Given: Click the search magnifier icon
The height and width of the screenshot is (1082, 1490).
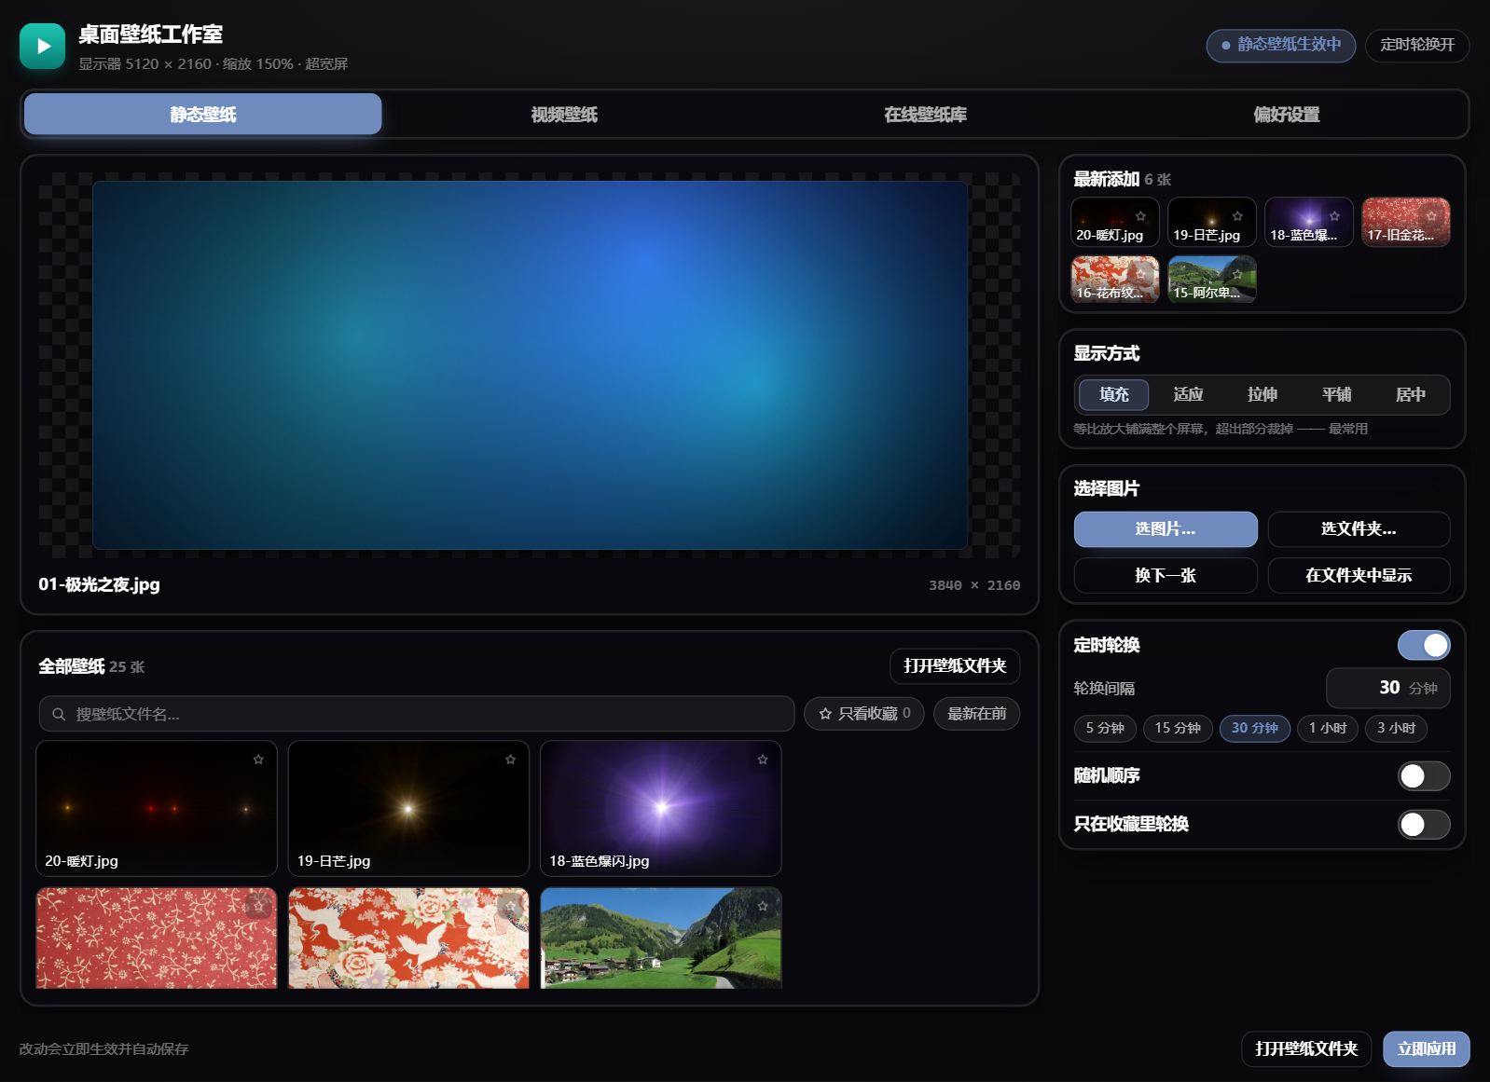Looking at the screenshot, I should (59, 714).
